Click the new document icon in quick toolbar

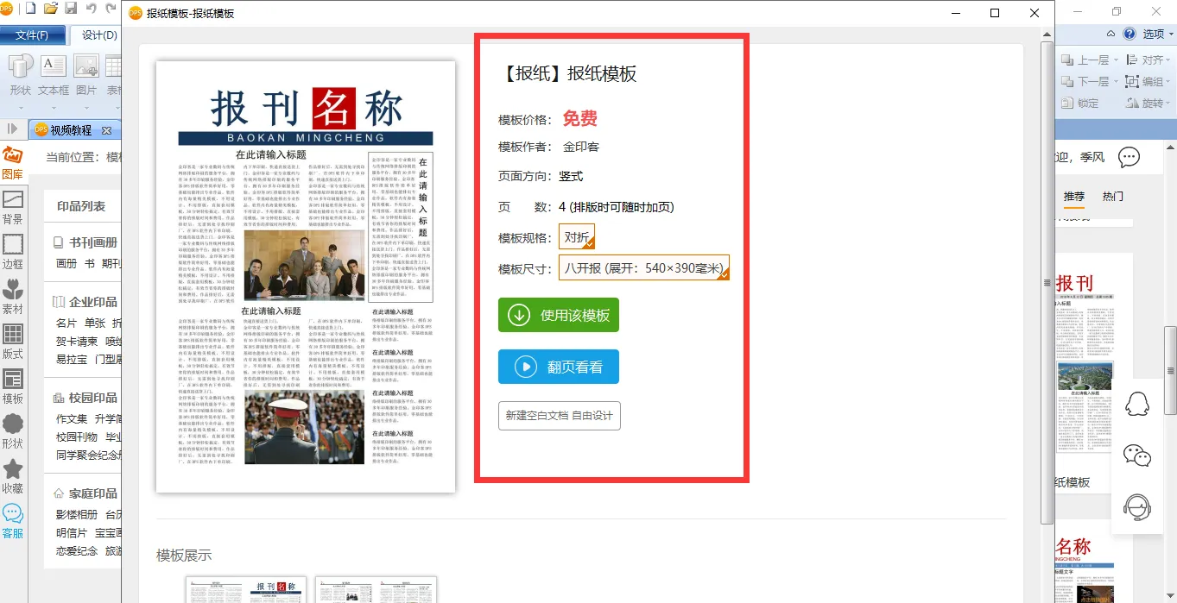(31, 9)
